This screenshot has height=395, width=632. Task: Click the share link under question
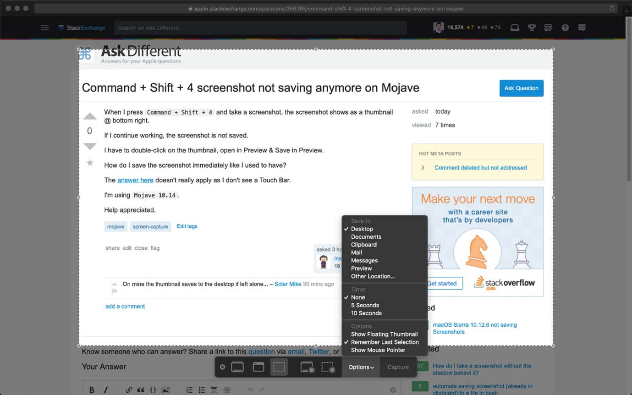click(112, 248)
